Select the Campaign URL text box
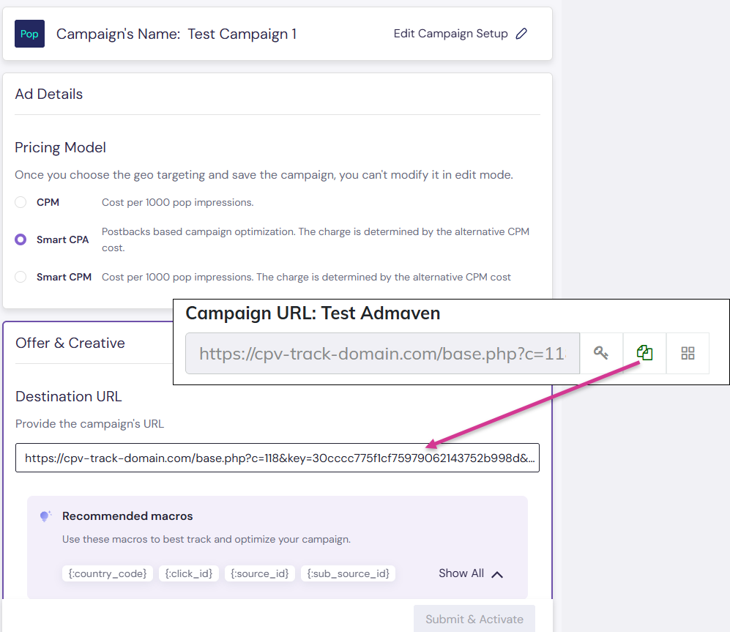This screenshot has width=730, height=632. coord(382,353)
